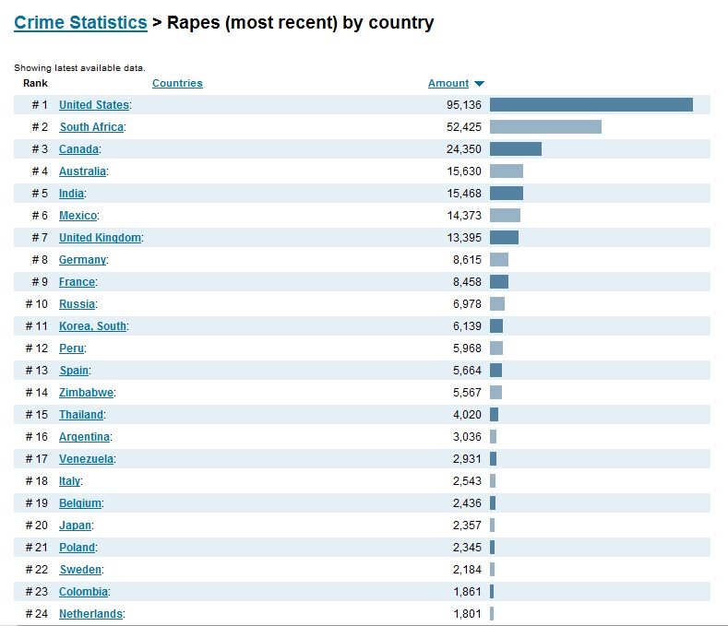Screen dimensions: 728x626
Task: Click the United States bar in chart
Action: [591, 105]
